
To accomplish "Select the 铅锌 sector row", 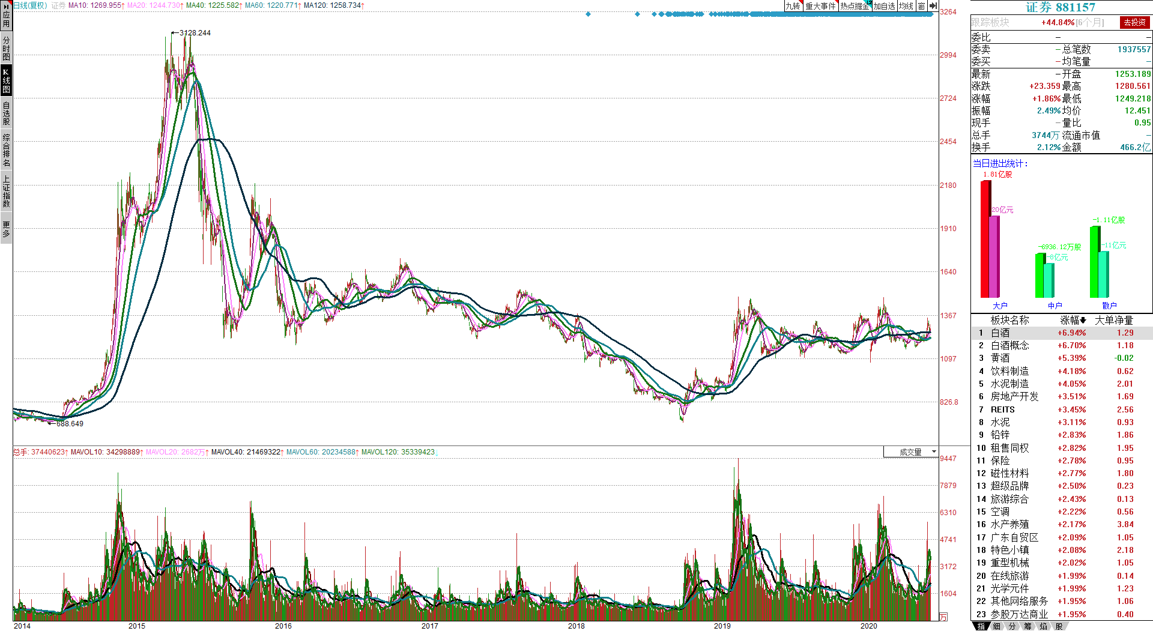I will pyautogui.click(x=1062, y=435).
